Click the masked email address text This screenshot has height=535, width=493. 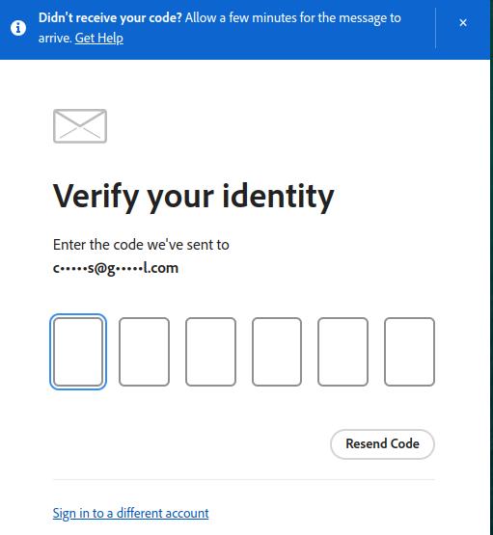pos(116,268)
